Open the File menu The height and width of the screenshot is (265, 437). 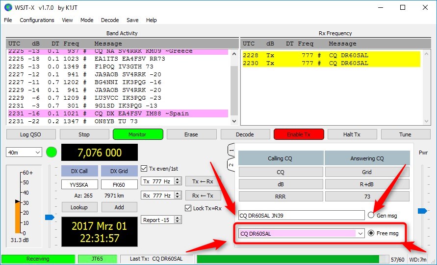pos(8,20)
